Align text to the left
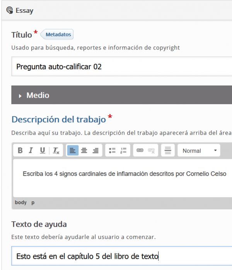The image size is (232, 270). point(73,150)
